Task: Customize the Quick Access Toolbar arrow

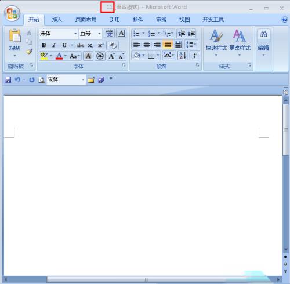Action: [x=111, y=78]
